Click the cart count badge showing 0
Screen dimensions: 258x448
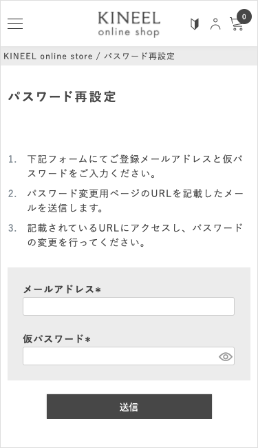(x=244, y=17)
